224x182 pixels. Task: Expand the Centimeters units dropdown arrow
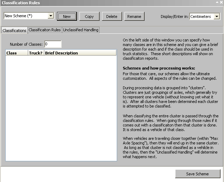217,17
